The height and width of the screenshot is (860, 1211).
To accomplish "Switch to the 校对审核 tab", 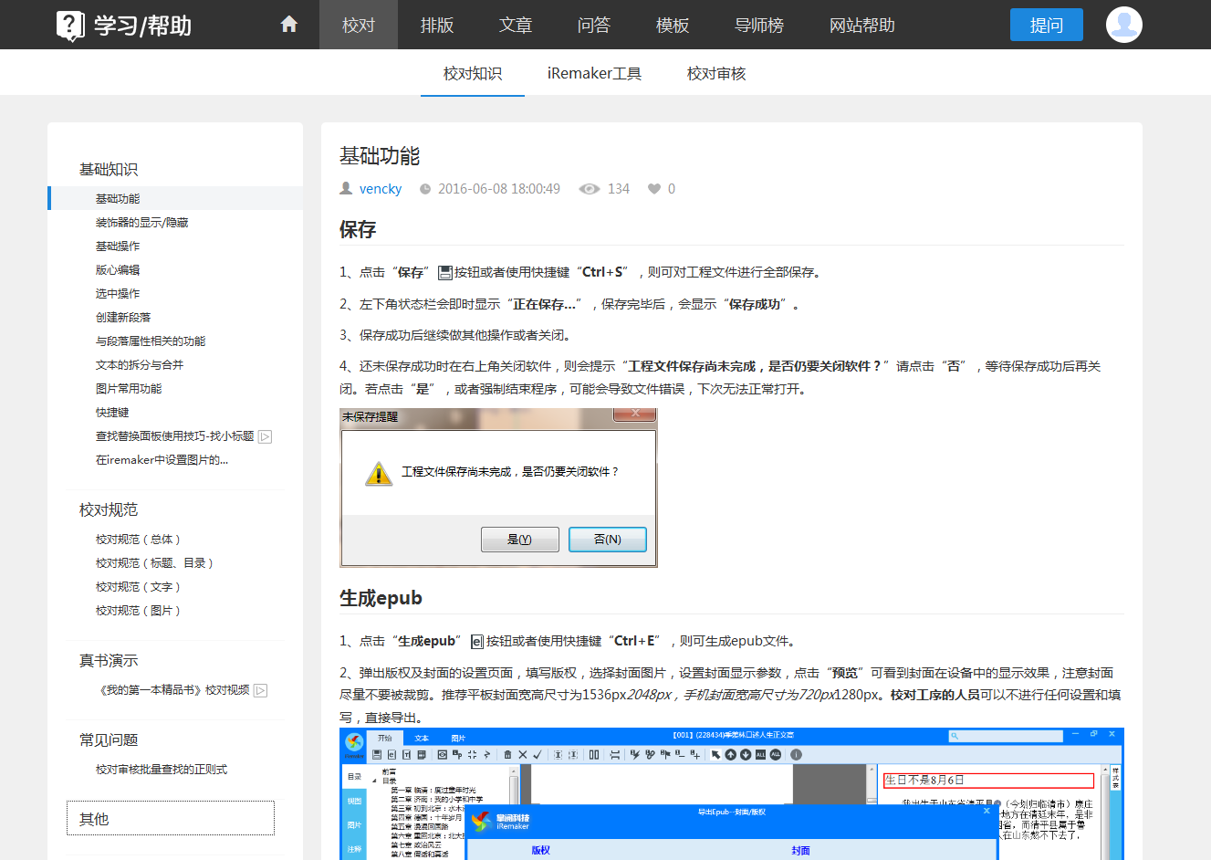I will coord(716,73).
